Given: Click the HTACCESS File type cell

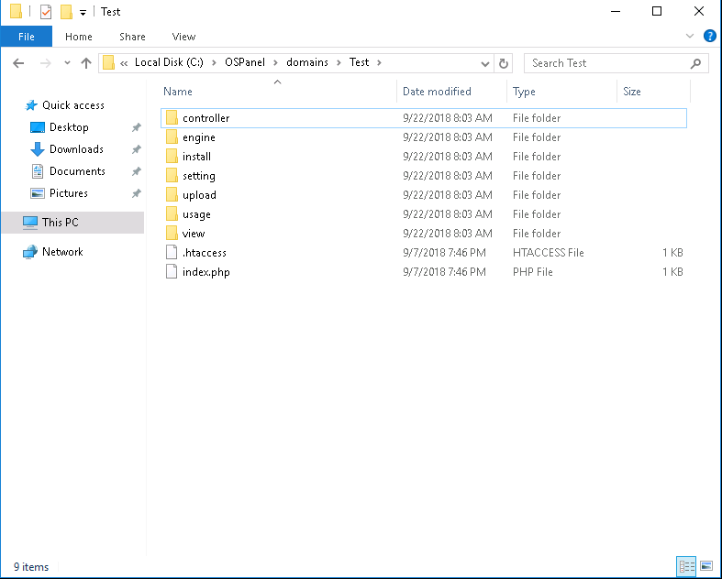Looking at the screenshot, I should (x=548, y=253).
